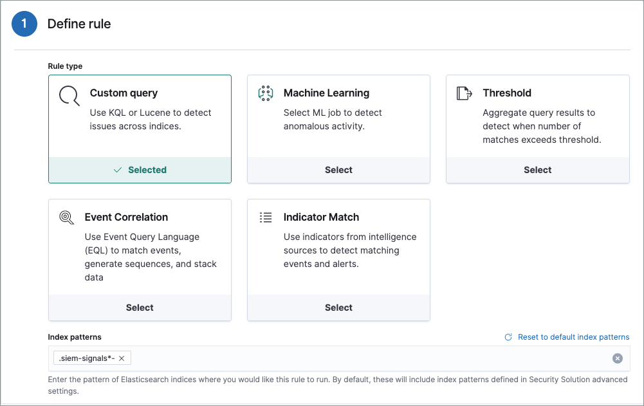Click the Event Correlation spiral lens icon

[66, 217]
